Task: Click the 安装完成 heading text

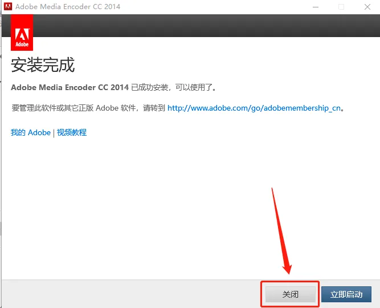Action: pyautogui.click(x=43, y=65)
